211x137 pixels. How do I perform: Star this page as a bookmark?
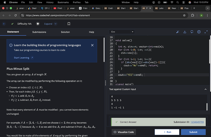point(184,15)
